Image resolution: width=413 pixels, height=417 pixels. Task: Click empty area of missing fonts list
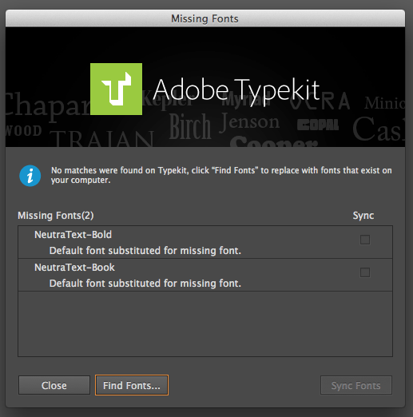pyautogui.click(x=205, y=324)
